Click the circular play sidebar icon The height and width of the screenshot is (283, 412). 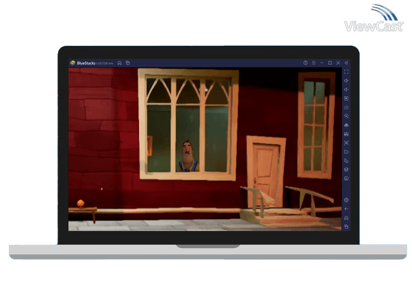[x=346, y=116]
